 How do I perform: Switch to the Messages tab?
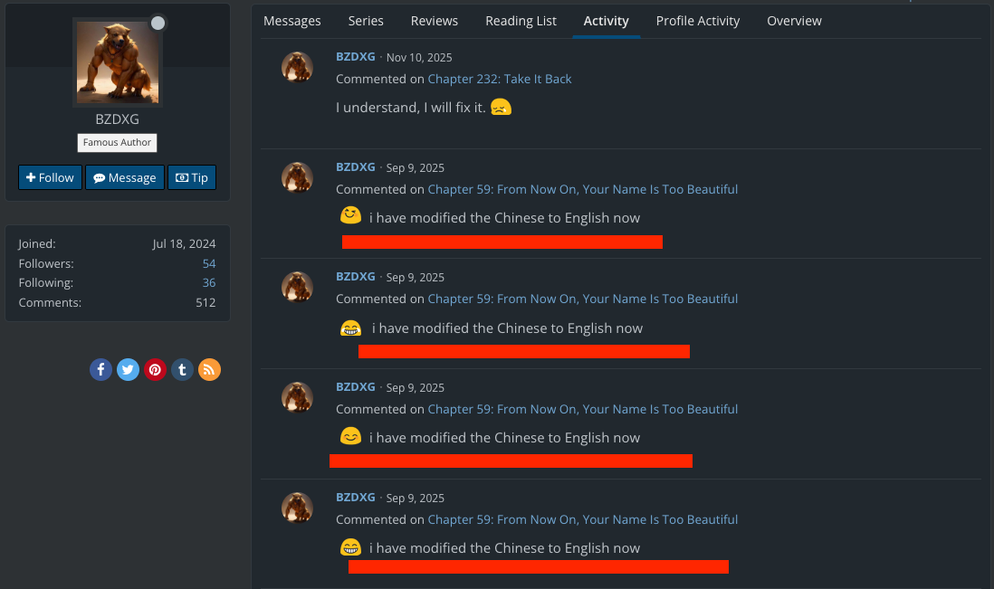tap(292, 21)
